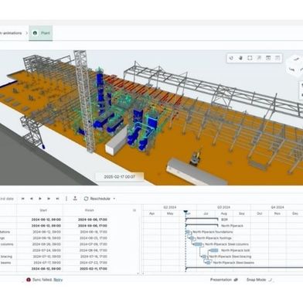The height and width of the screenshot is (303, 303).
Task: Click the Sep month header
Action: tap(241, 213)
